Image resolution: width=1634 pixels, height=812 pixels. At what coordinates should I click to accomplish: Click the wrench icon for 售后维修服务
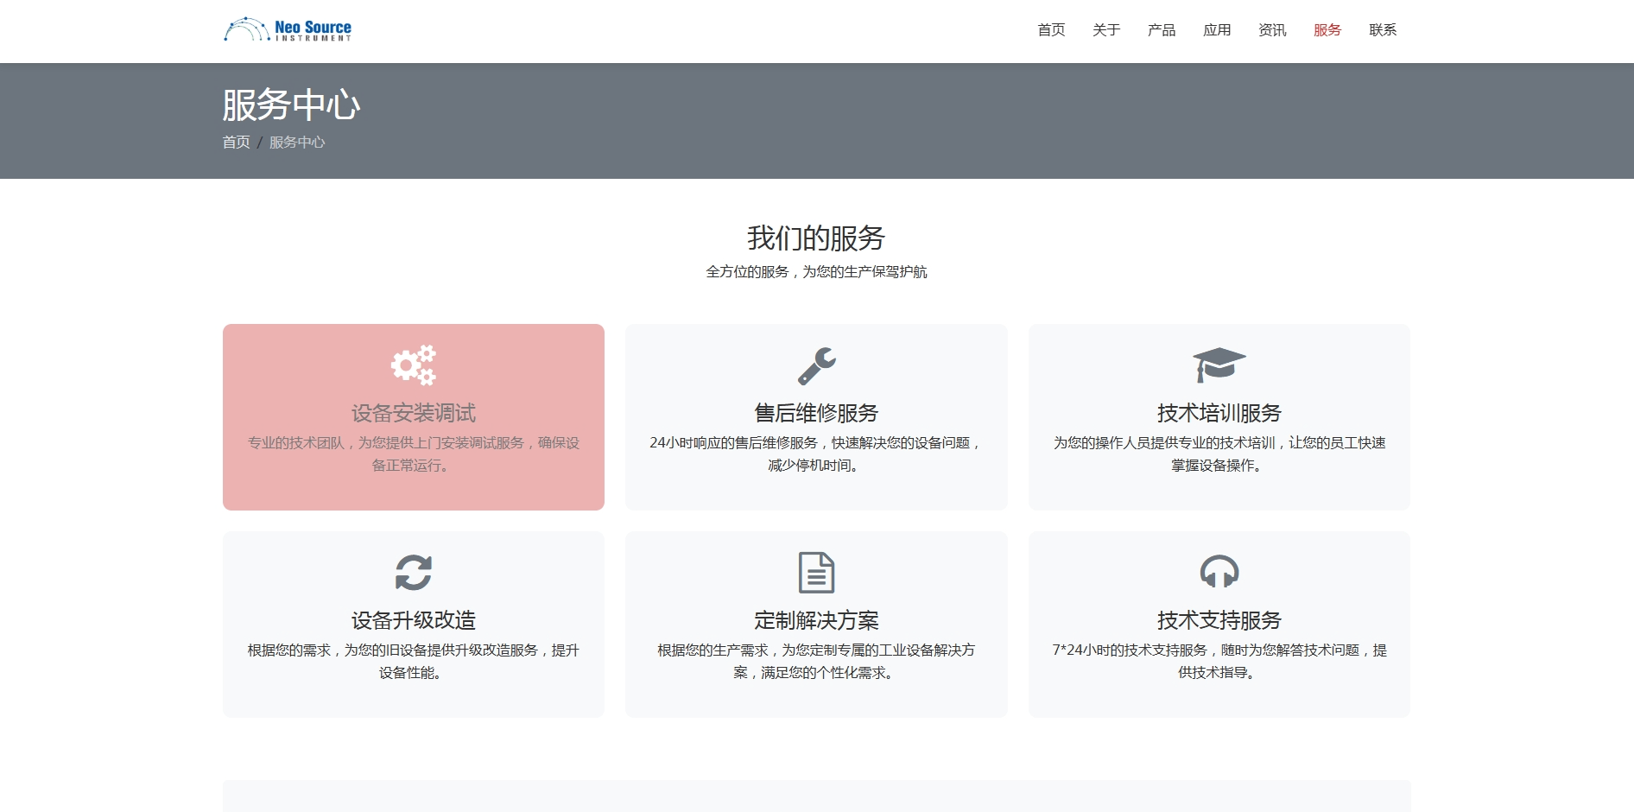(816, 365)
